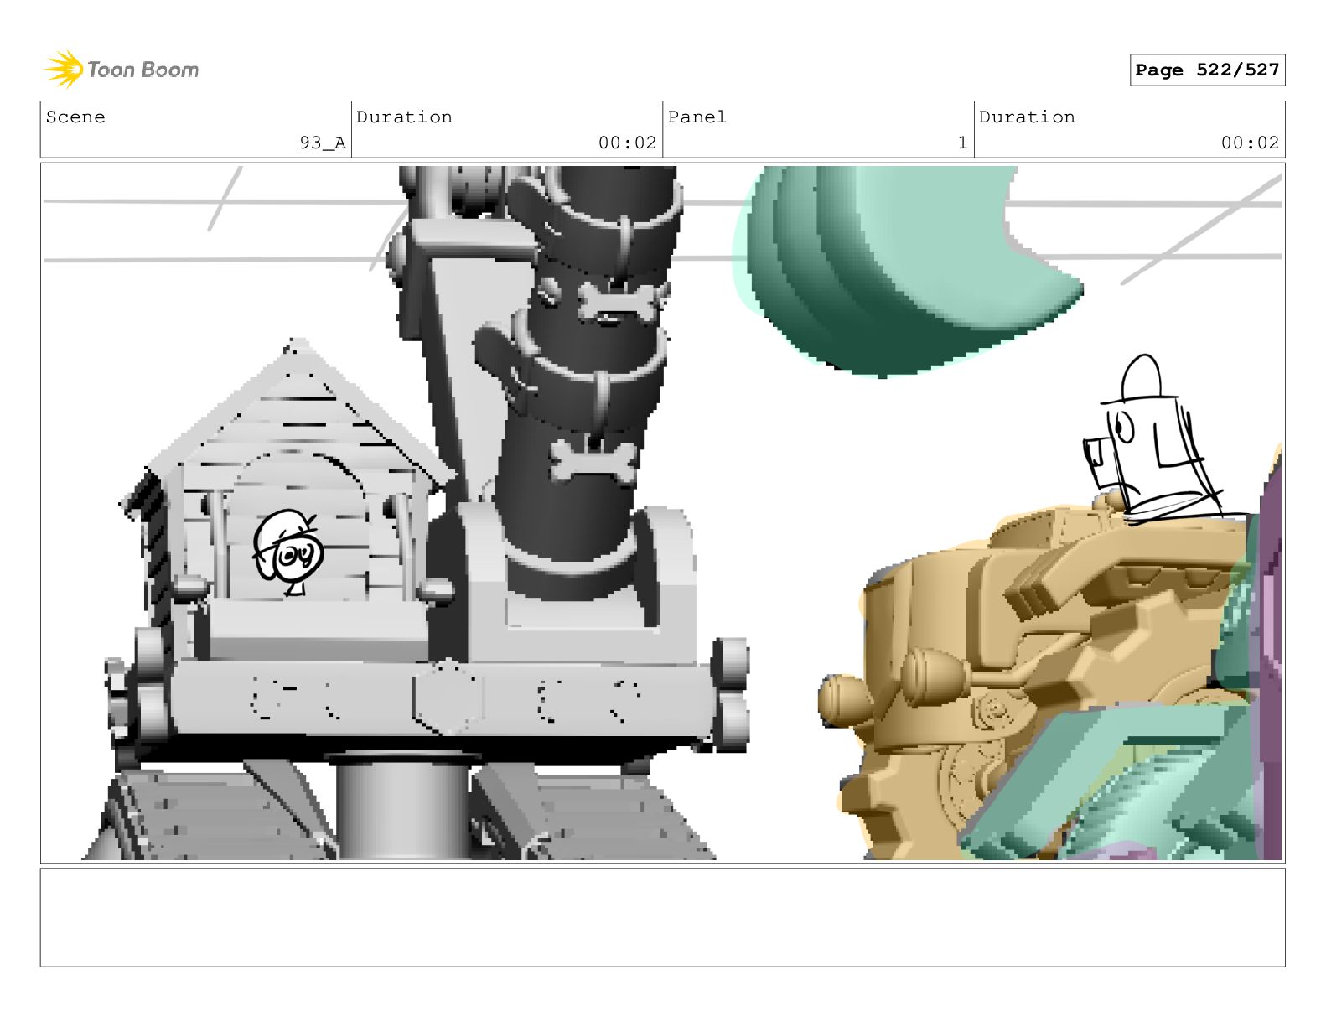This screenshot has height=1027, width=1326.
Task: Select the Scene label
Action: (x=75, y=117)
